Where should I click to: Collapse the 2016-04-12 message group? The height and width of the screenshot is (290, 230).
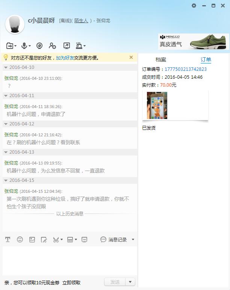6,124
